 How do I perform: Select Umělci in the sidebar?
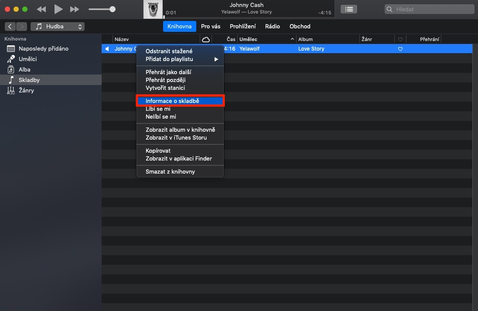[x=51, y=59]
